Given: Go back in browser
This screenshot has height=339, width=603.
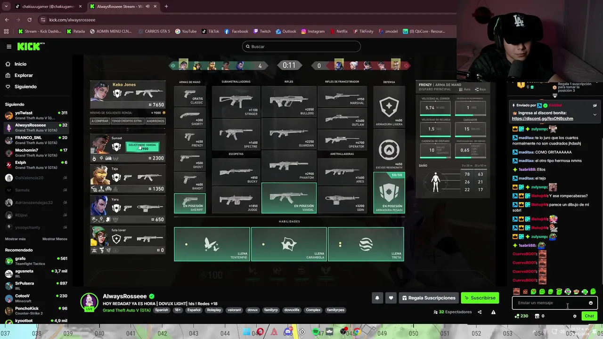Looking at the screenshot, I should click(x=7, y=20).
